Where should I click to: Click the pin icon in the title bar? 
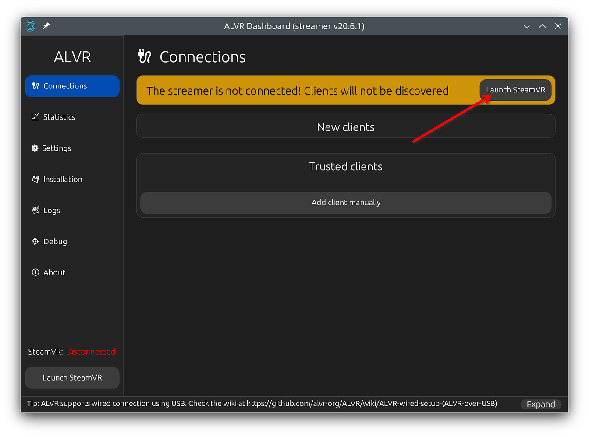point(45,26)
